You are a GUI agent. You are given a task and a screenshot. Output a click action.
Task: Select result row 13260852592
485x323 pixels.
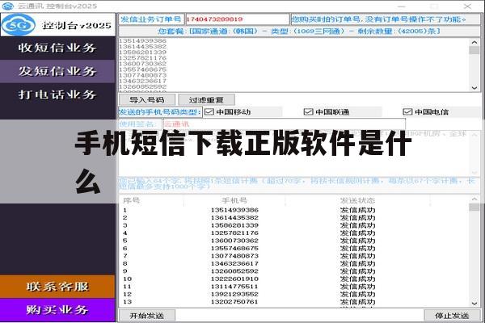(x=294, y=271)
